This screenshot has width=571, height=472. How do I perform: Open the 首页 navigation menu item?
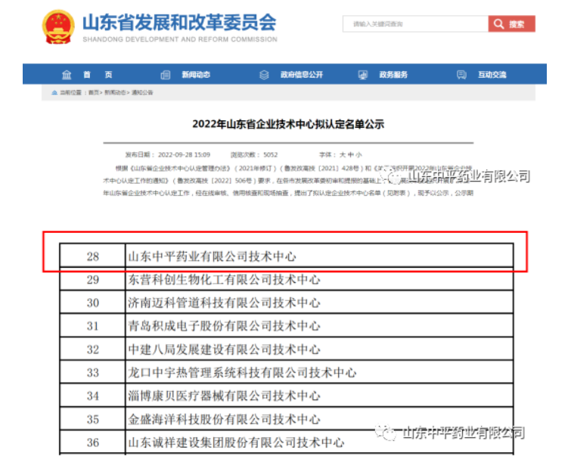point(98,75)
